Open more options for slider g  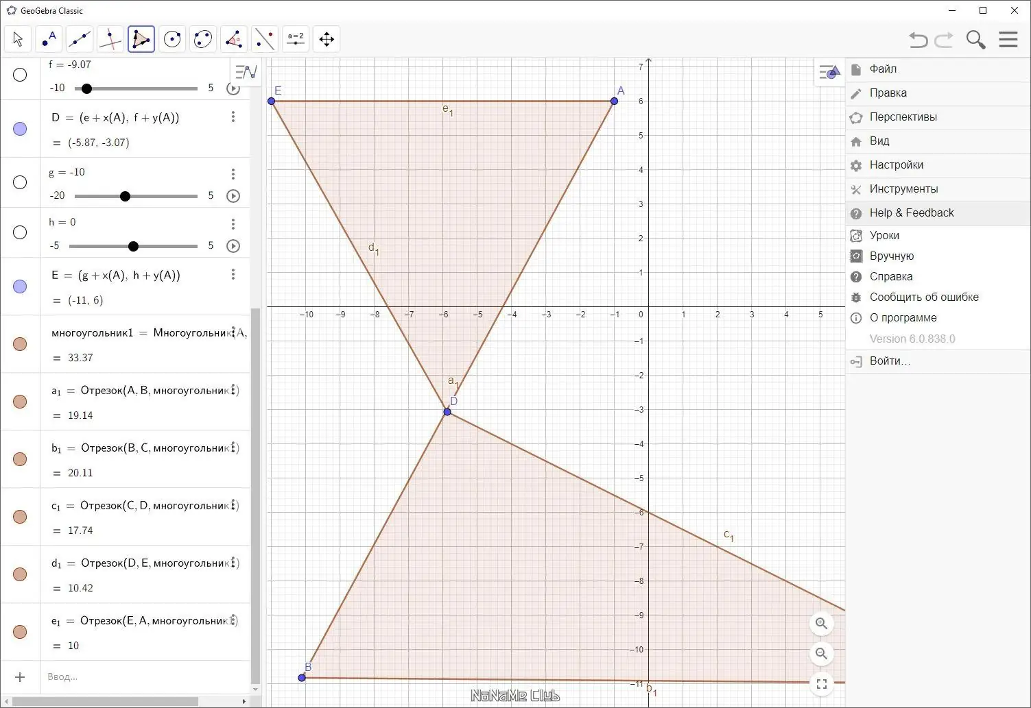(x=233, y=174)
